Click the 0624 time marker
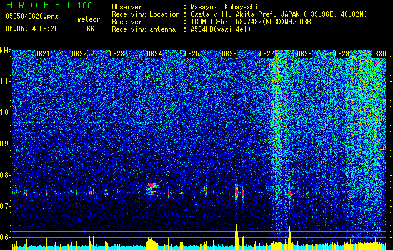 [x=154, y=54]
